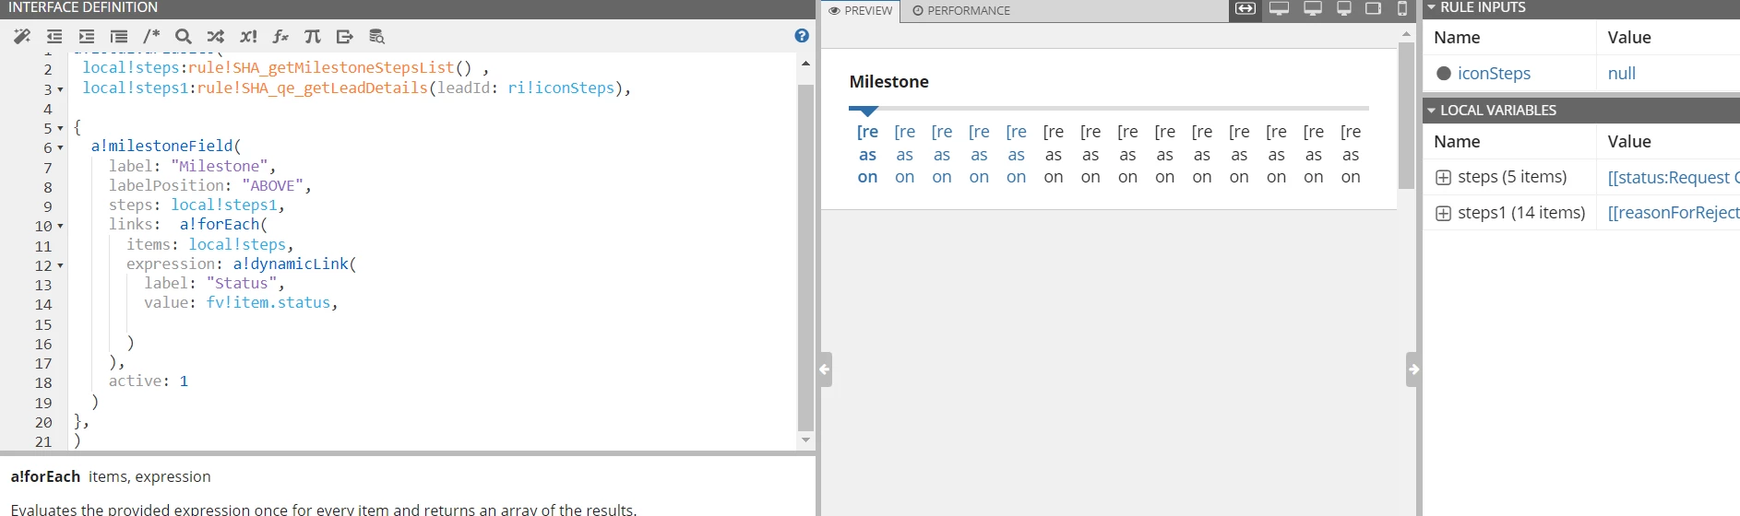The image size is (1740, 516).
Task: Select the phone preview size icon
Action: pyautogui.click(x=1402, y=9)
